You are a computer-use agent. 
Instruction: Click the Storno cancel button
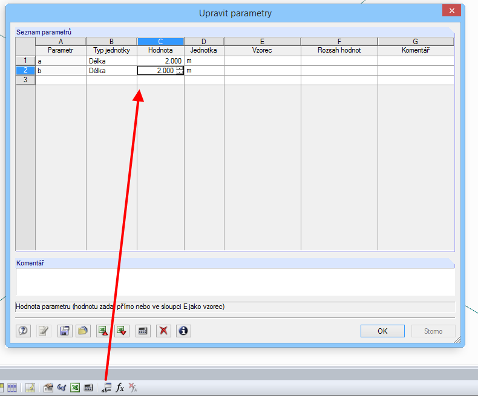433,331
